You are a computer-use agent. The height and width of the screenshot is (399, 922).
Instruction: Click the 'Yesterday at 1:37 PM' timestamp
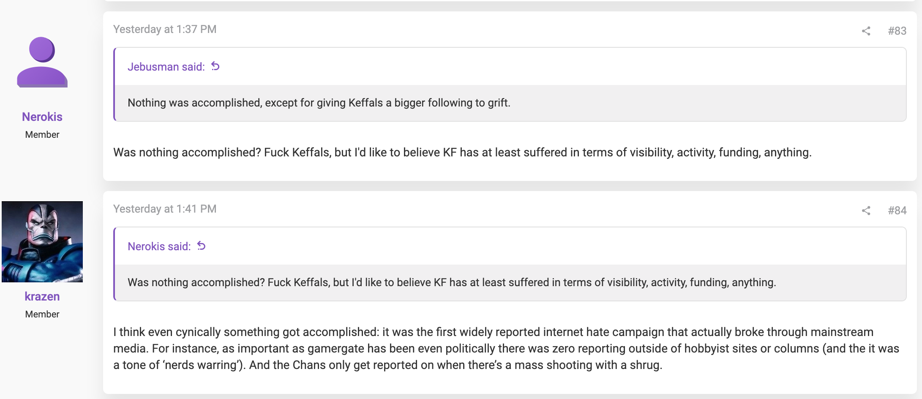click(x=165, y=29)
